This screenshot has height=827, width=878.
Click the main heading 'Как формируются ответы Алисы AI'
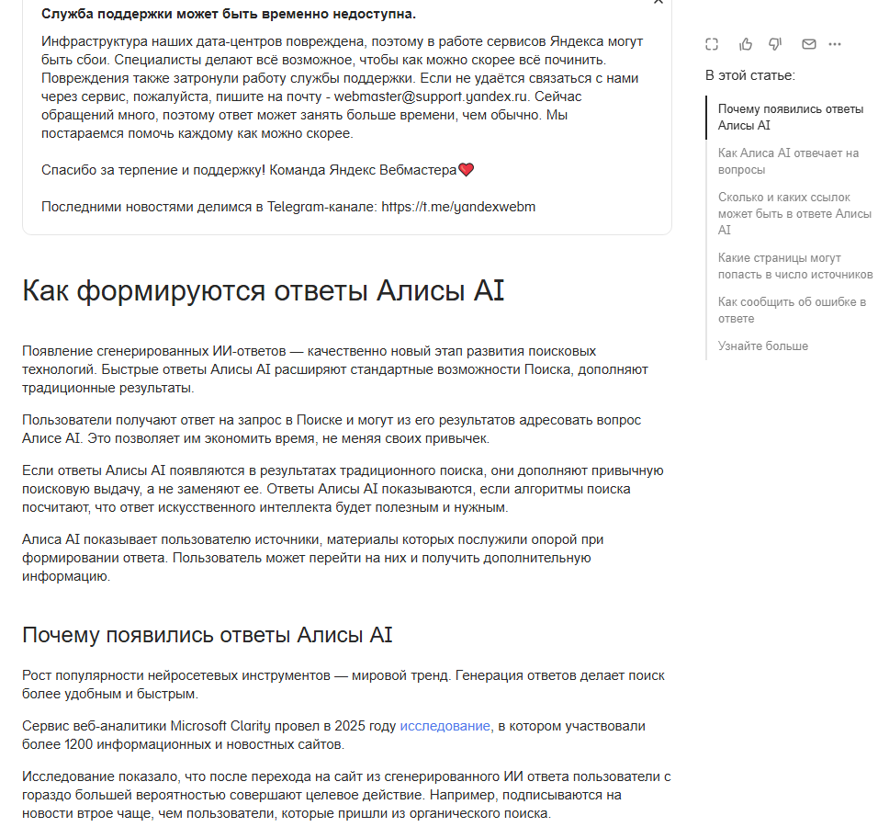click(x=264, y=290)
